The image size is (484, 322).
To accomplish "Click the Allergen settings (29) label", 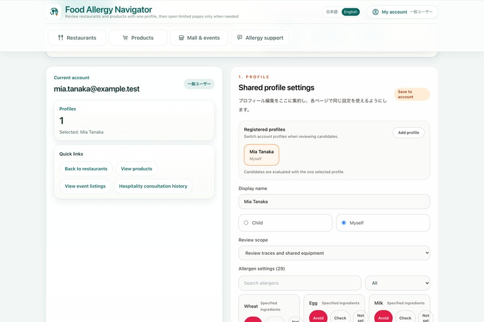I will click(x=261, y=269).
